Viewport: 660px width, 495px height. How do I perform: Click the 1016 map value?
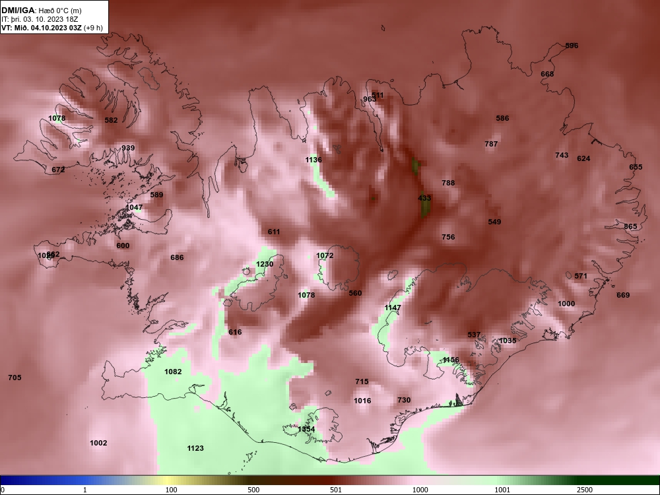[362, 401]
